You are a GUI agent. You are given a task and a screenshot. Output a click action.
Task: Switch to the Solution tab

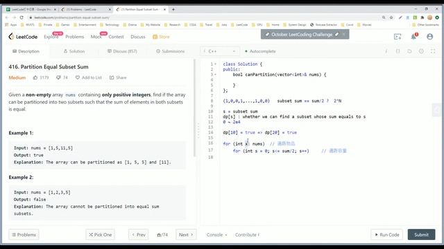tap(74, 51)
